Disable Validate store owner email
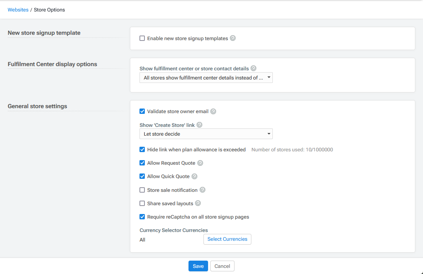 pos(142,111)
